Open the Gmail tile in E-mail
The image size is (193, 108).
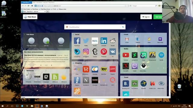tap(127, 39)
